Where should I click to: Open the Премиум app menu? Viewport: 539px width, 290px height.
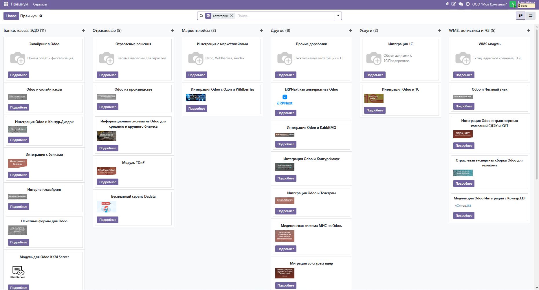tap(19, 4)
